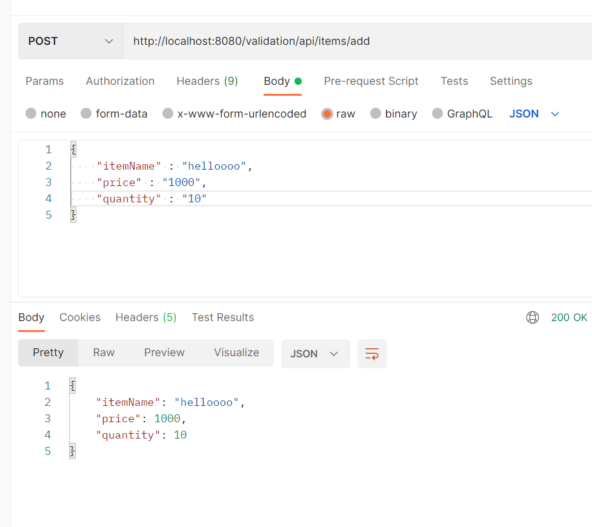Toggle the wrap lines icon
Viewport: 592px width, 527px height.
click(x=372, y=354)
